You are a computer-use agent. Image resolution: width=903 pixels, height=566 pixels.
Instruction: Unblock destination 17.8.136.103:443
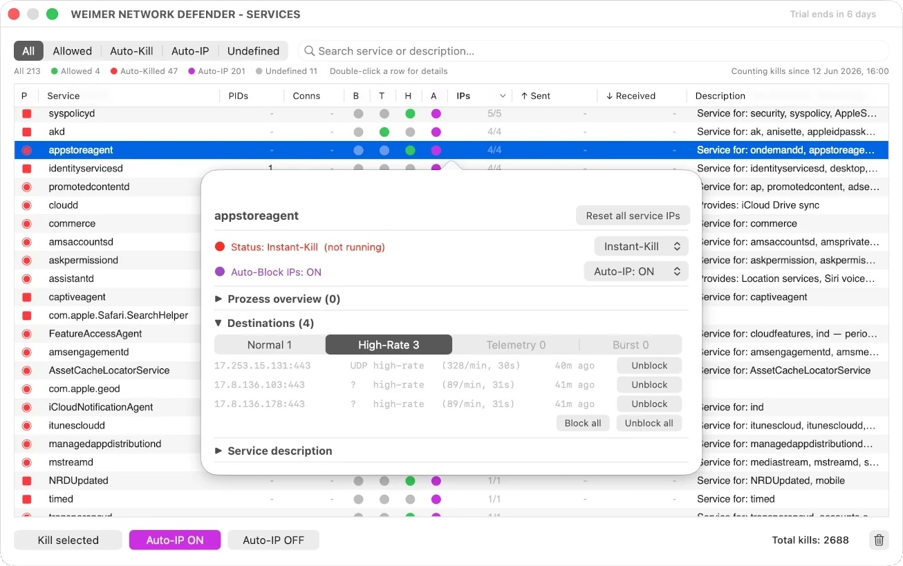(649, 385)
